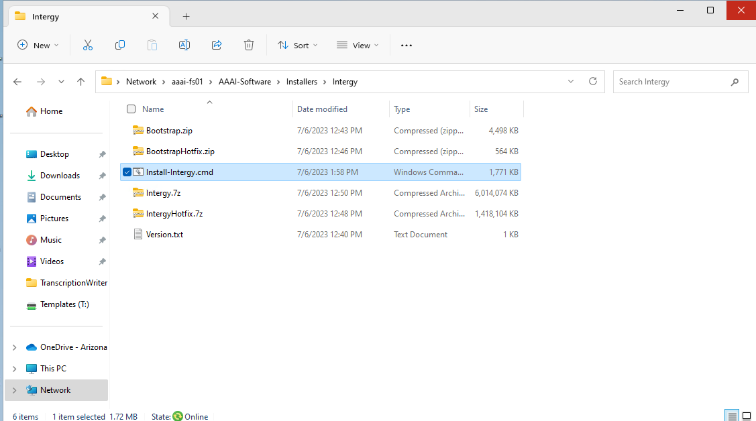The height and width of the screenshot is (421, 756).
Task: Expand address bar history dropdown
Action: (x=571, y=81)
